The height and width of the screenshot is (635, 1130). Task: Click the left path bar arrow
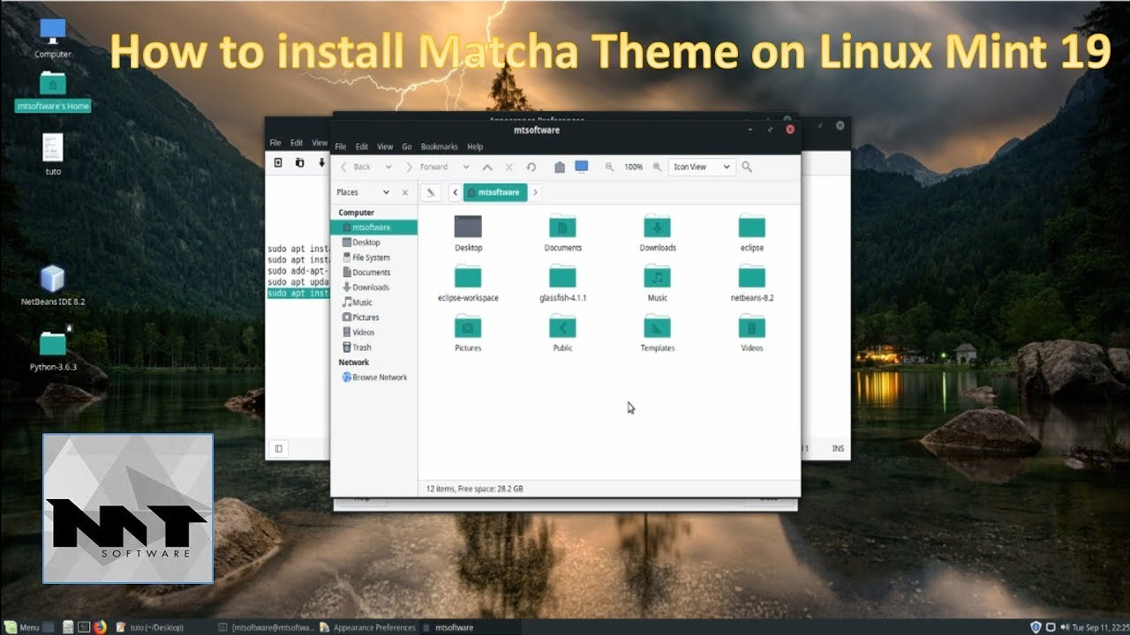tap(455, 192)
